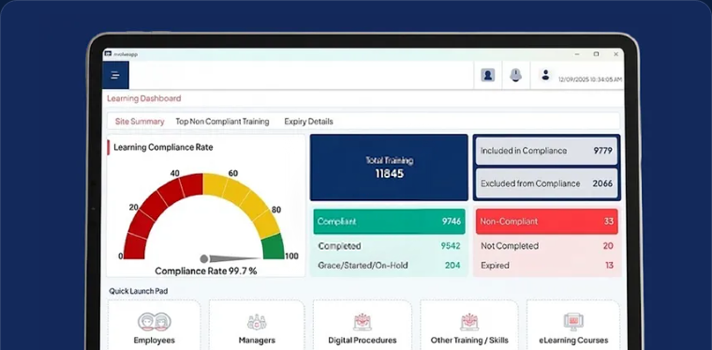
Task: Click the Employees people icon
Action: coord(155,322)
